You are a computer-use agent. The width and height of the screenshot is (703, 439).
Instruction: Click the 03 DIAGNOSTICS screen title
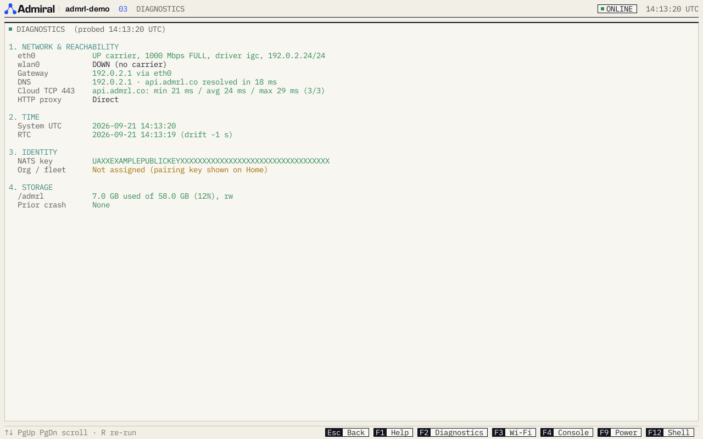coord(152,9)
